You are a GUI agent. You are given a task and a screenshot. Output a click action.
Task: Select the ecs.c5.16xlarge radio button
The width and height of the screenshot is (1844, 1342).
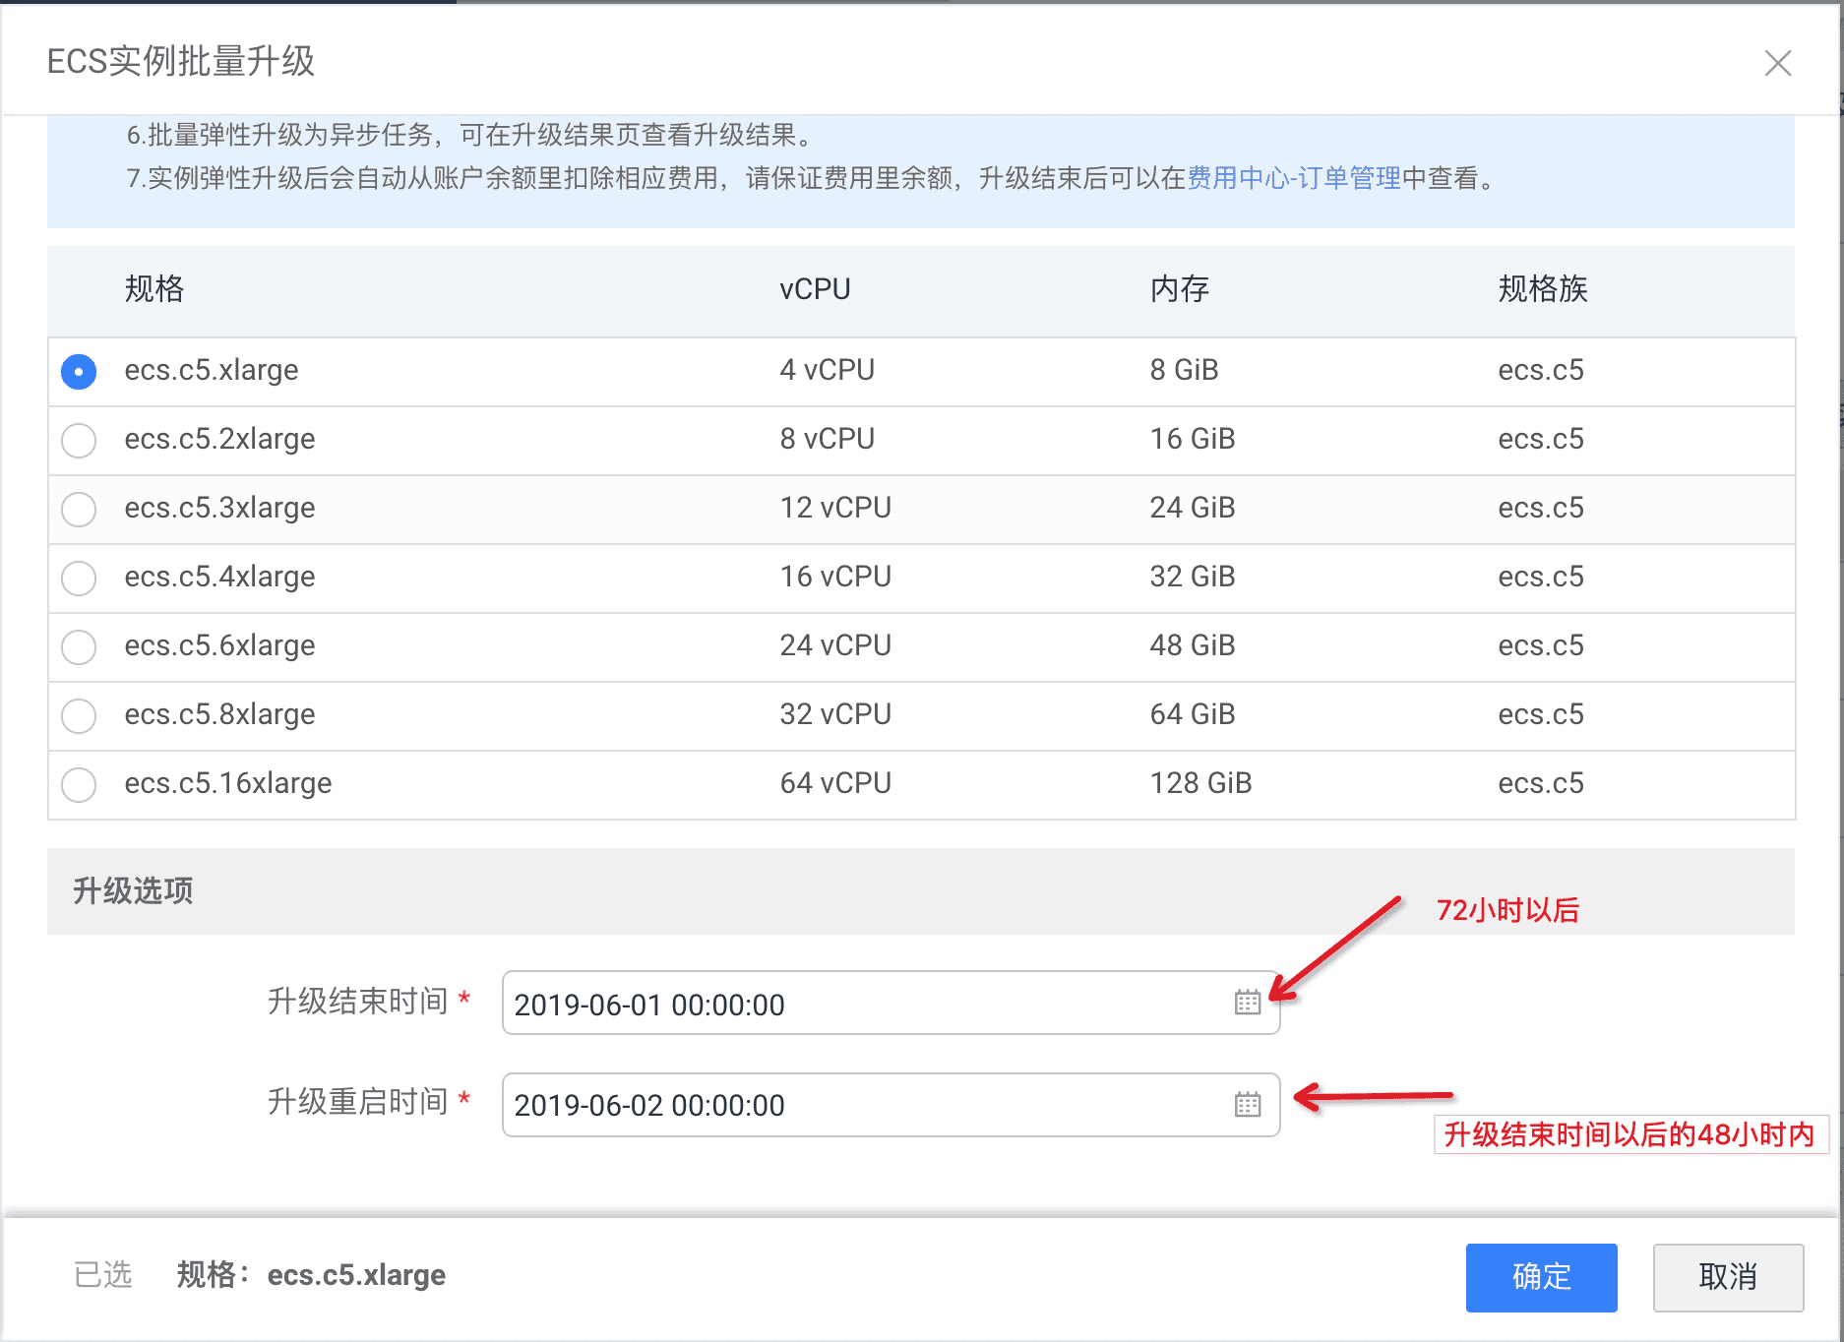[79, 785]
